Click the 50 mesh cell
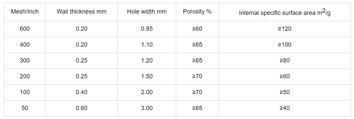Image resolution: width=354 pixels, height=119 pixels. (x=25, y=108)
